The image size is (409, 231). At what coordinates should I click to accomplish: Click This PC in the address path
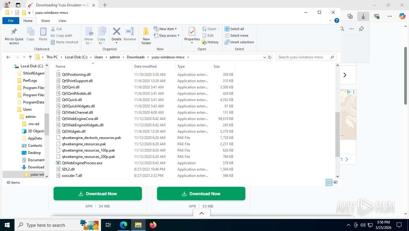[x=52, y=57]
